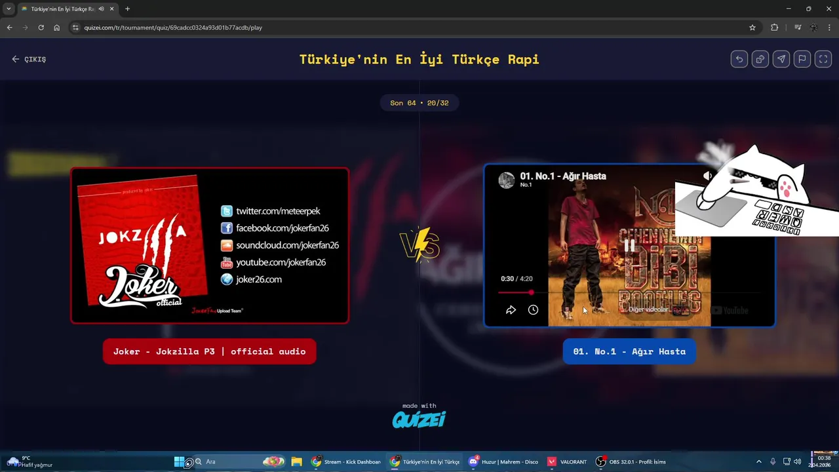Image resolution: width=839 pixels, height=472 pixels.
Task: Open the media control icon in browser toolbar
Action: coord(797,28)
